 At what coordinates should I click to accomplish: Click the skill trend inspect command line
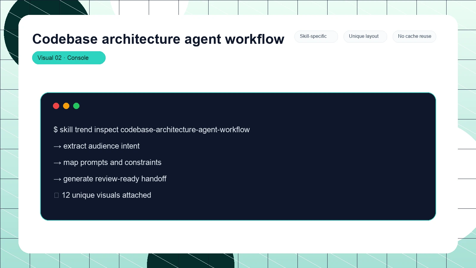pos(151,130)
